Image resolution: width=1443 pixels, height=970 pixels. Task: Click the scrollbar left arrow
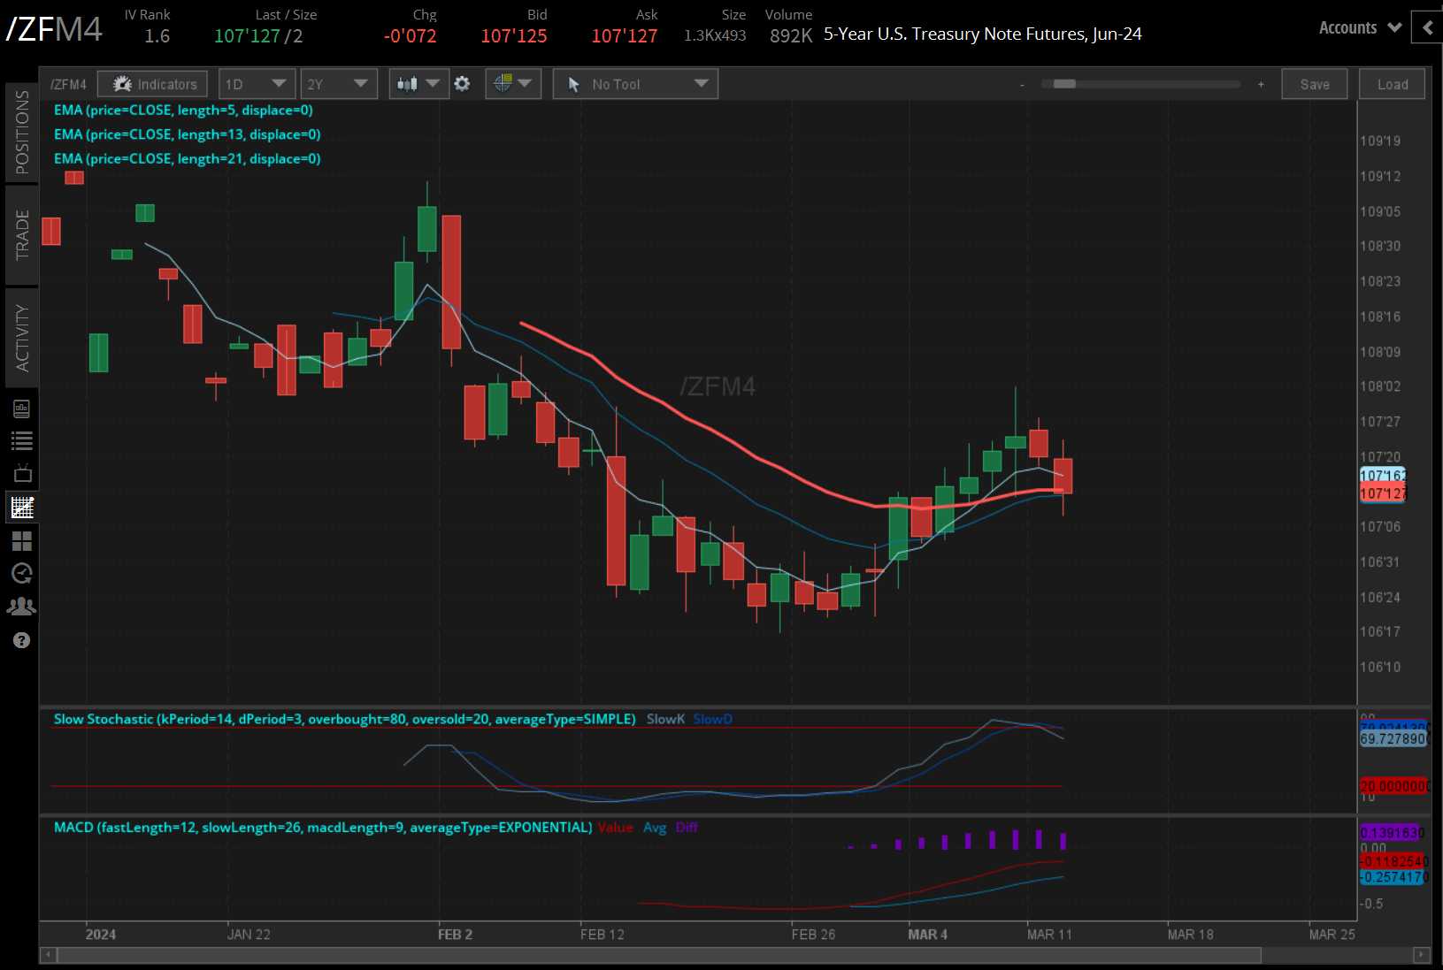tap(48, 955)
